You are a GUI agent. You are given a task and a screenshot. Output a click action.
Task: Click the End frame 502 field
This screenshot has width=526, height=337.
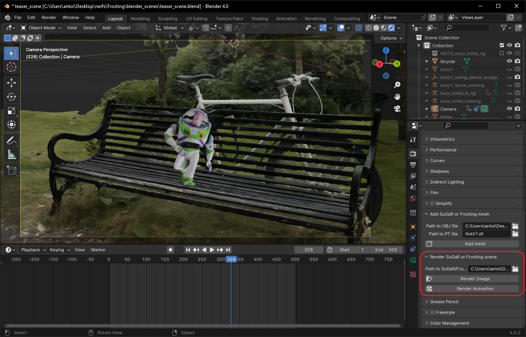click(386, 250)
